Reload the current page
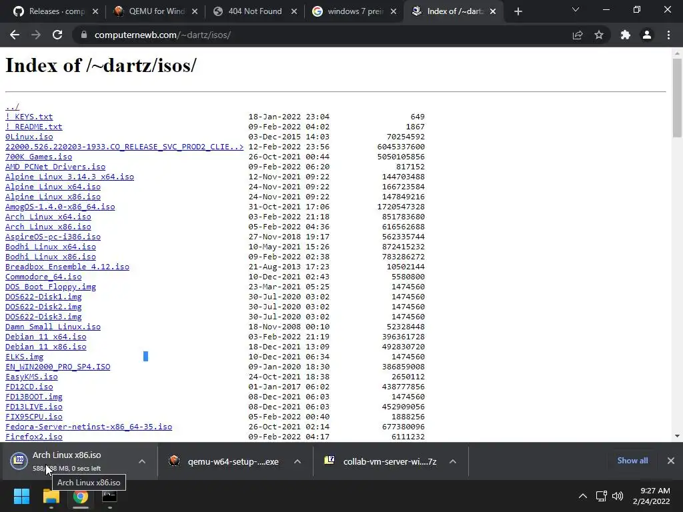Image resolution: width=683 pixels, height=512 pixels. point(57,35)
